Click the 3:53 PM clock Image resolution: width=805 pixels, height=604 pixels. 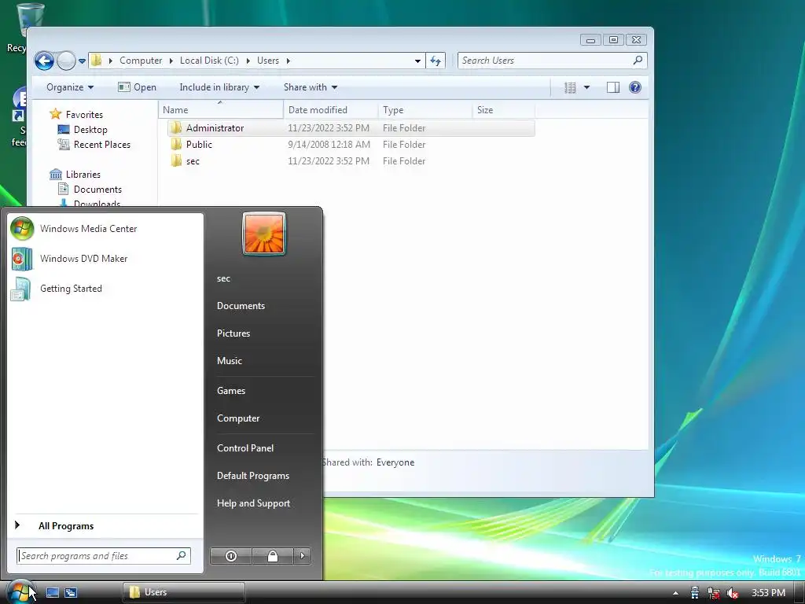point(769,593)
